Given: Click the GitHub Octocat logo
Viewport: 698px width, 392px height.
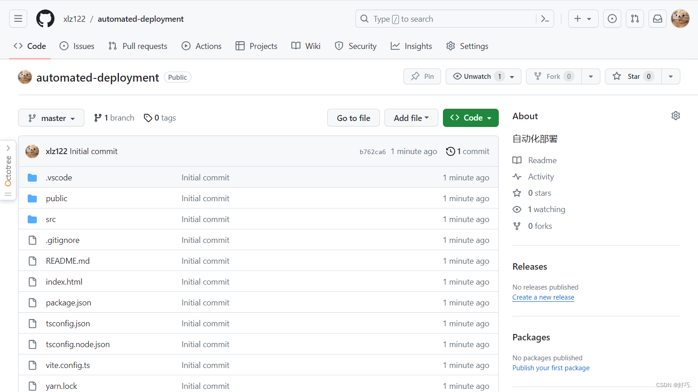Looking at the screenshot, I should tap(45, 19).
